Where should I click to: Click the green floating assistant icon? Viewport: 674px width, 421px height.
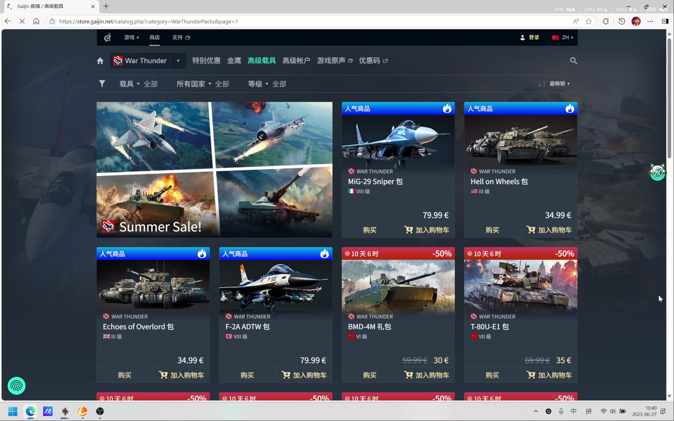pyautogui.click(x=657, y=173)
